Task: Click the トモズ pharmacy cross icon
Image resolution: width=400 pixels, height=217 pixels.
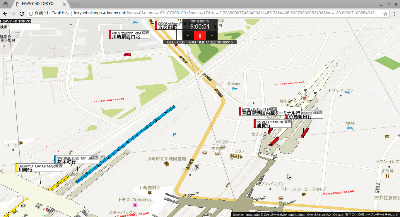Action: [135, 205]
